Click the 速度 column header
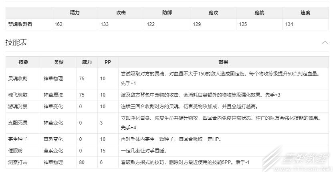Image resolution: width=335 pixels, height=174 pixels. pos(305,13)
